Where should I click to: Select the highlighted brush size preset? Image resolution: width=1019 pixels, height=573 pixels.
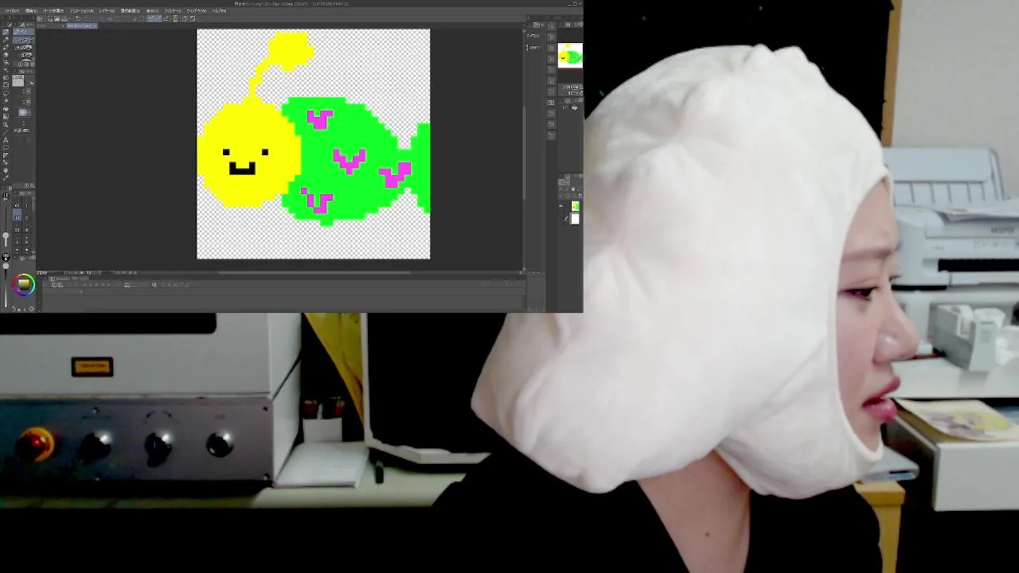point(17,216)
